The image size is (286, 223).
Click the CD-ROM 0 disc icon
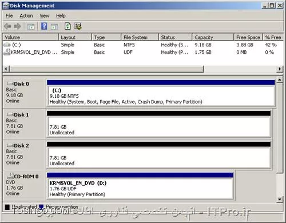[10, 176]
